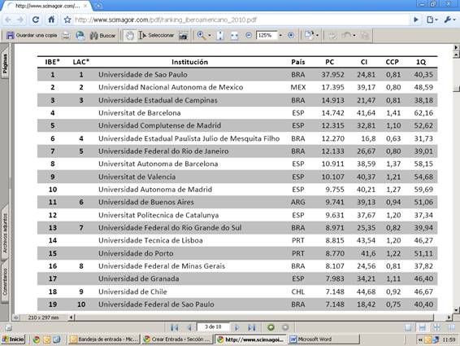
Task: Open the 'Buscar' binoculars search tool
Action: (102, 36)
